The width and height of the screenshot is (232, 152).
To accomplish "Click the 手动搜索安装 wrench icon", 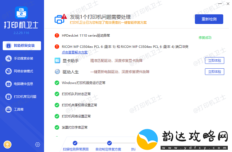I will 9,58.
